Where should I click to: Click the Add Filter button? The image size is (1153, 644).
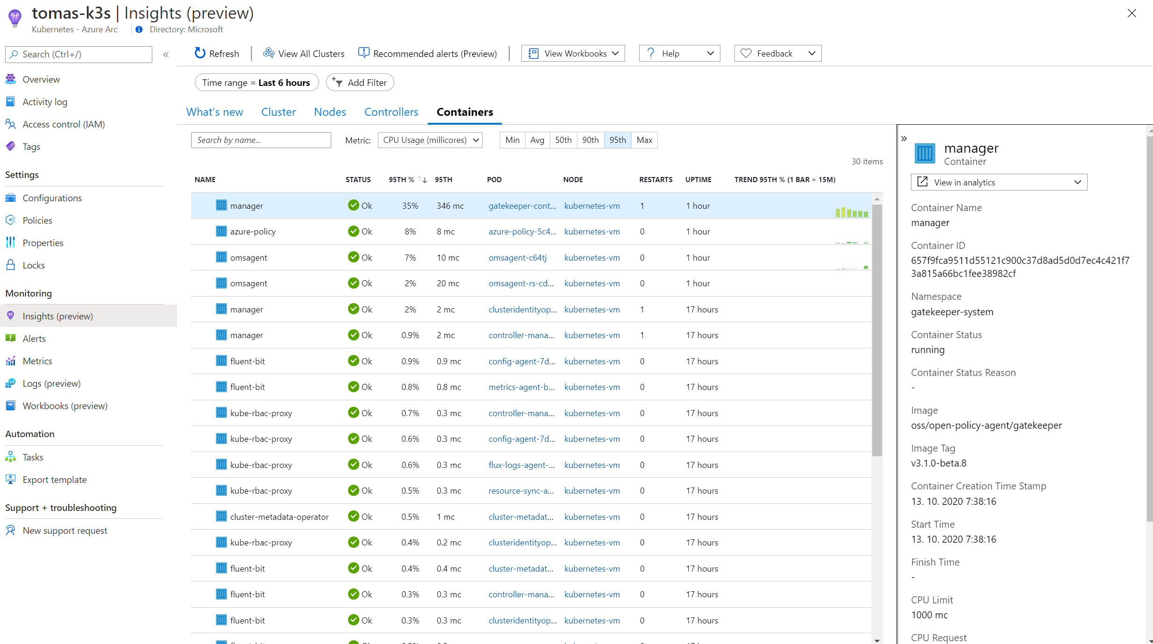point(360,83)
